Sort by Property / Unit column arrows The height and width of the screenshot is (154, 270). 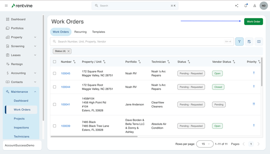[104, 62]
